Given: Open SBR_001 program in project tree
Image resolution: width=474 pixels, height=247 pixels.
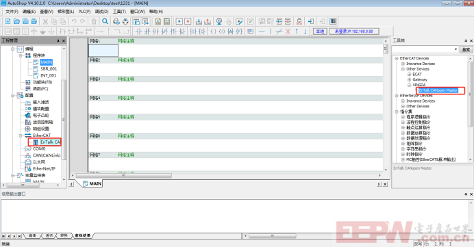Looking at the screenshot, I should tap(49, 69).
